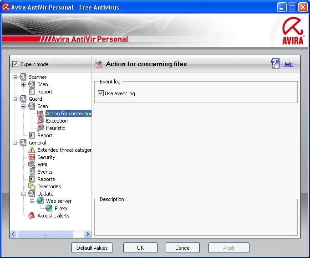Viewport: 310px width, 258px height.
Task: Click the Exception prohibited-sign icon
Action: tap(41, 121)
